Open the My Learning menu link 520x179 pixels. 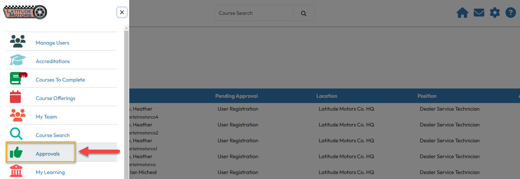click(50, 172)
